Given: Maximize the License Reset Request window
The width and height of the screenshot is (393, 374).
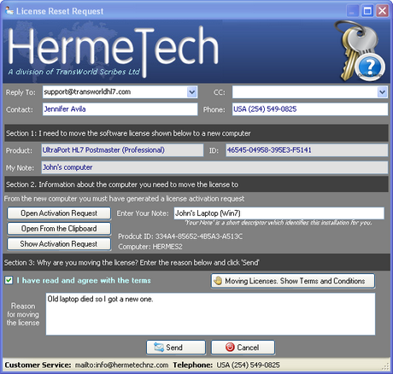Looking at the screenshot, I should 367,11.
